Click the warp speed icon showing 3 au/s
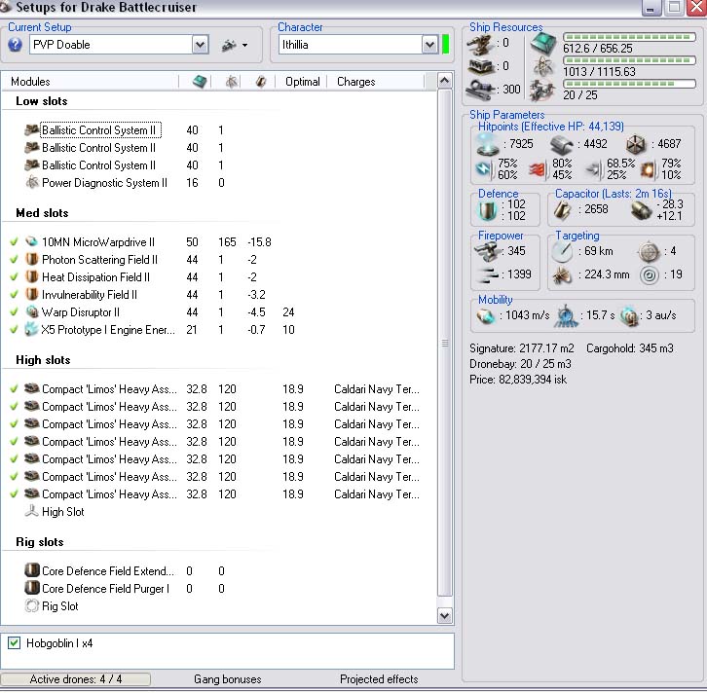Viewport: 707px width, 693px height. 629,316
